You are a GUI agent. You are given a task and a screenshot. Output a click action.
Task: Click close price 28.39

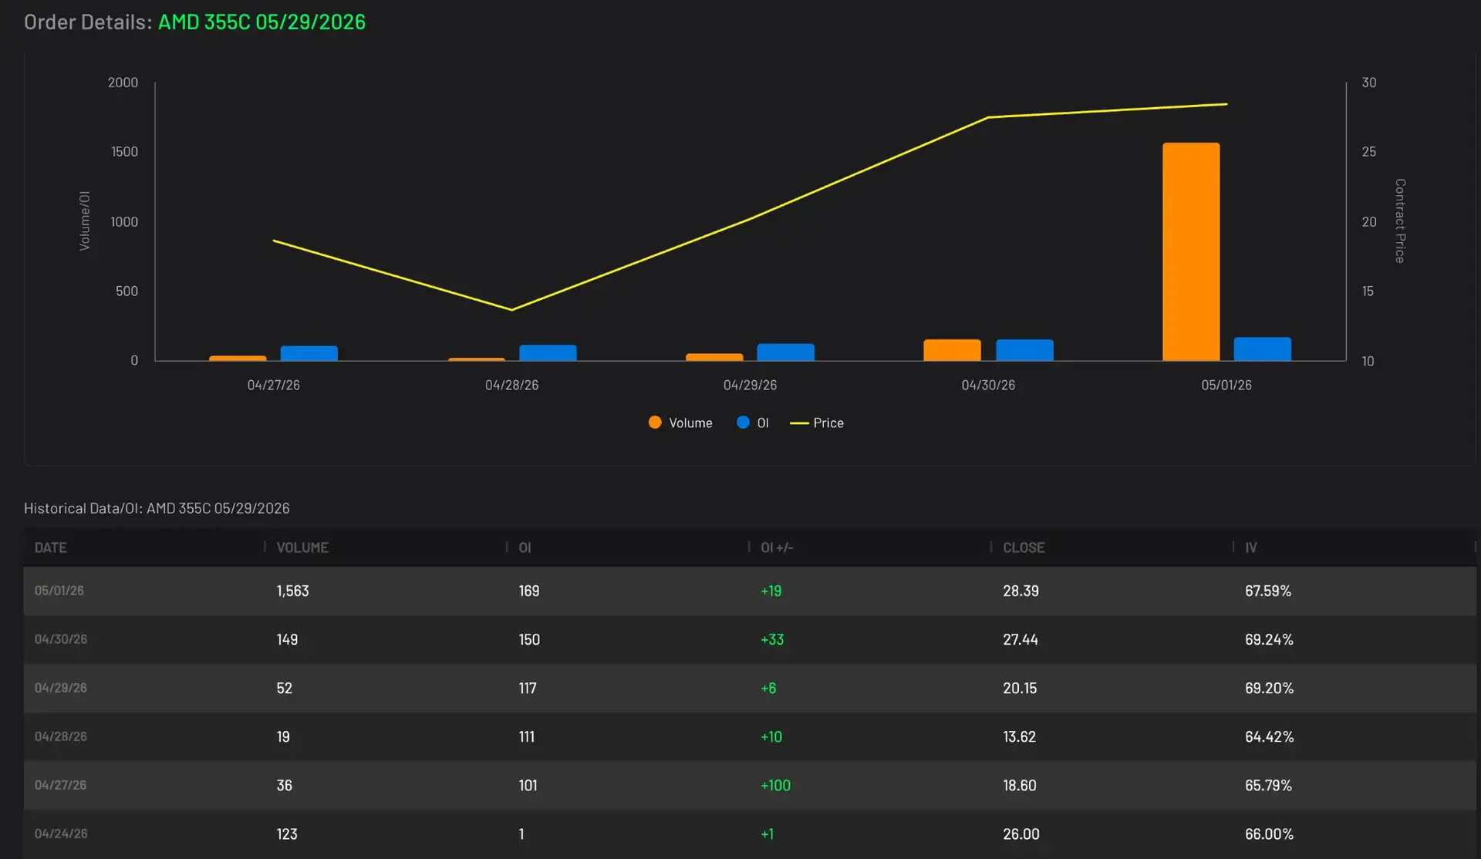click(1021, 591)
